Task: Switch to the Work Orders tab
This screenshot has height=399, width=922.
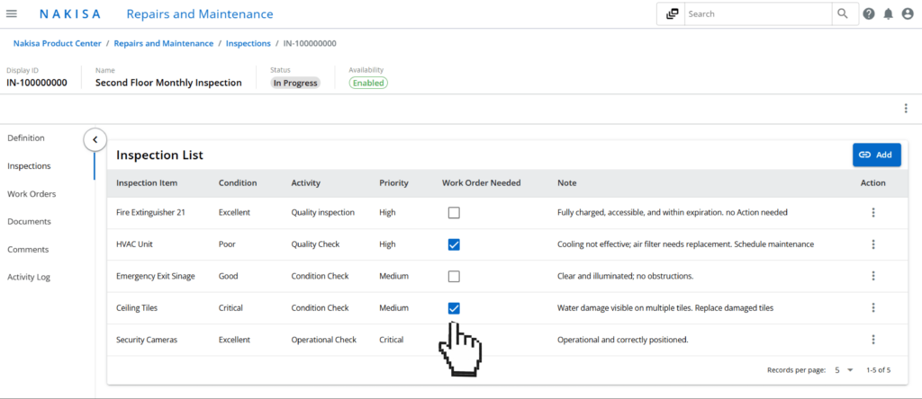Action: point(32,194)
